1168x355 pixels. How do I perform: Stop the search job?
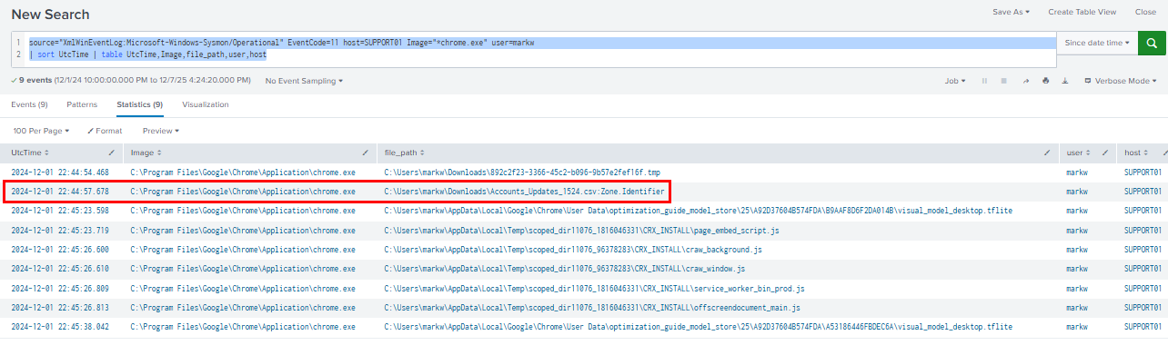point(1003,81)
